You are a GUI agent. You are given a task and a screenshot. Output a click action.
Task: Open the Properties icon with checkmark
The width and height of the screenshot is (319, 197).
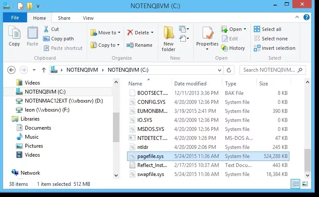pos(207,33)
